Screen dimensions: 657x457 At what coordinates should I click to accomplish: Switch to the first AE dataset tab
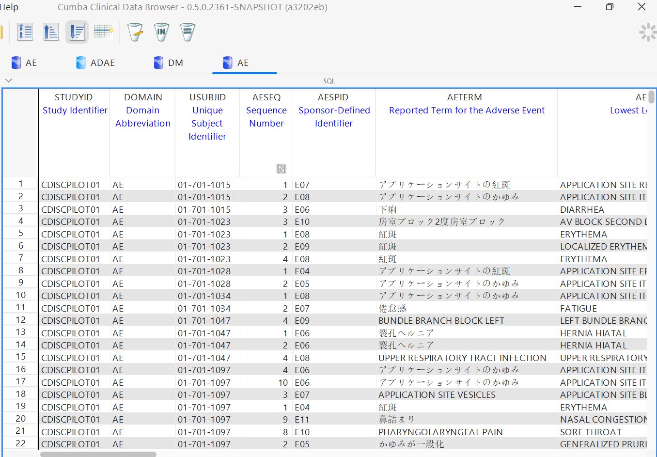[24, 63]
